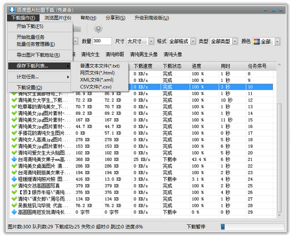Click the 数量 input field showing 300

(102, 41)
